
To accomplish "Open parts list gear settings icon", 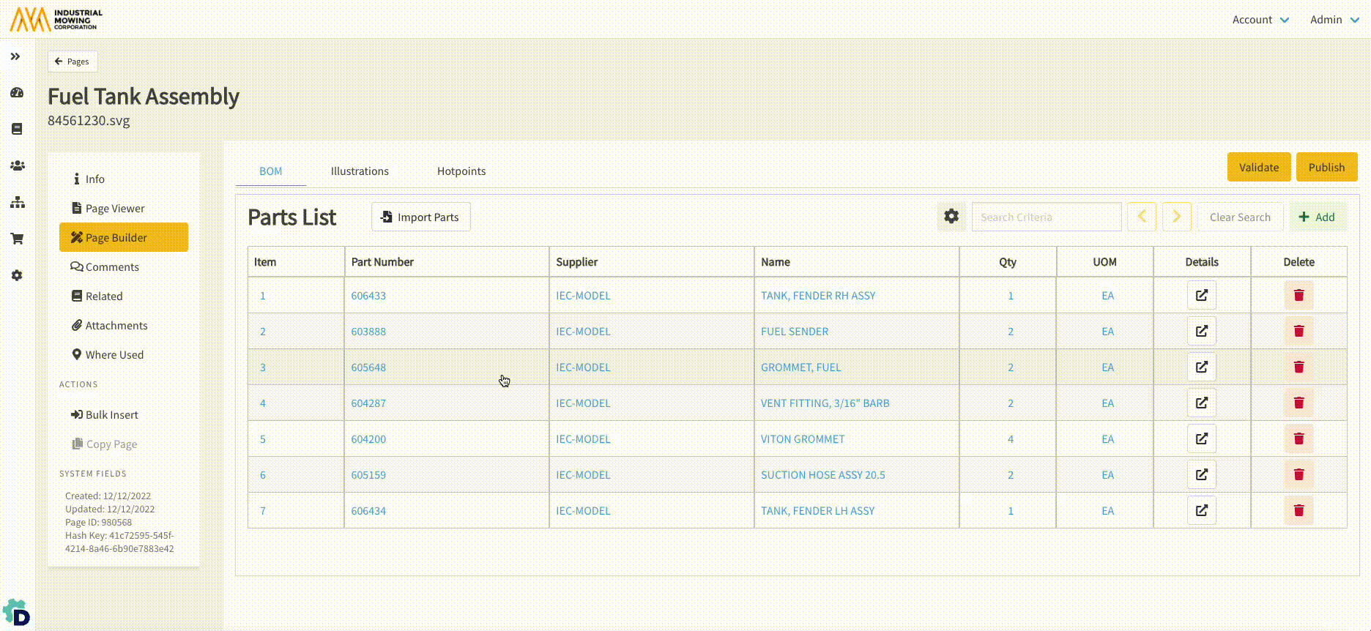I will 951,217.
